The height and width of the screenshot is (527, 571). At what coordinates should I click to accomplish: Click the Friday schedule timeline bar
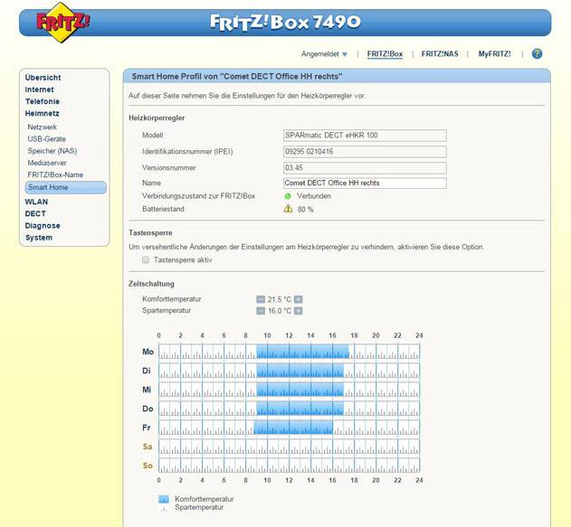(289, 428)
